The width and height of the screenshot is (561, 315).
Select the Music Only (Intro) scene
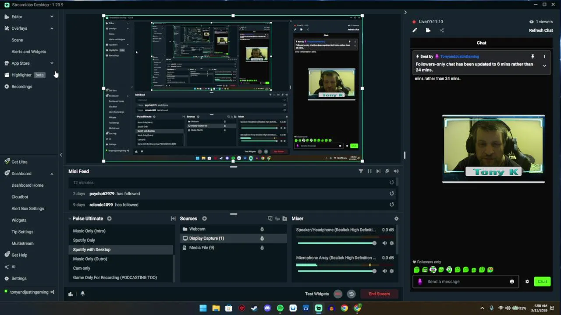pos(89,231)
